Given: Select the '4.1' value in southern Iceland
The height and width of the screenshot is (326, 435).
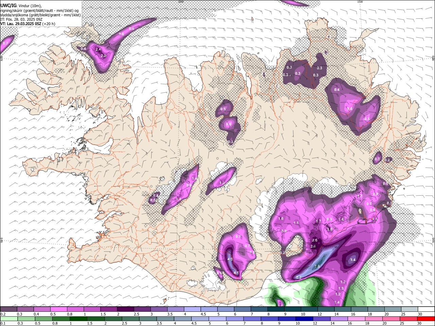Looking at the screenshot, I should pyautogui.click(x=237, y=273).
